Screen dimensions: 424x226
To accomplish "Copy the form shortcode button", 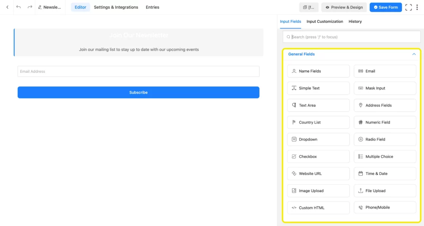I will click(309, 7).
